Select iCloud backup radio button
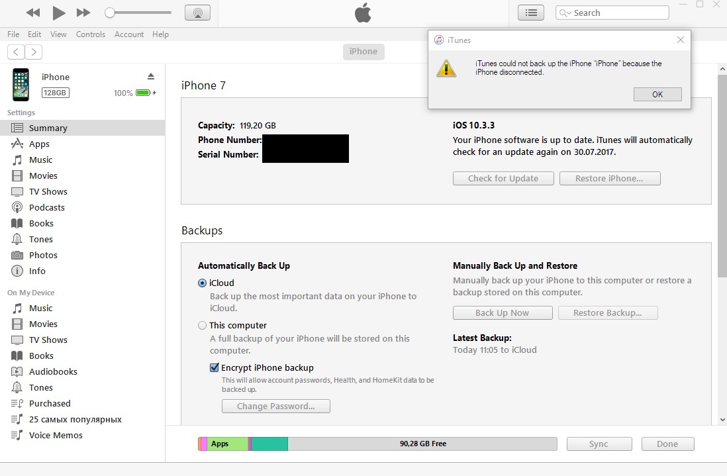 (x=202, y=283)
